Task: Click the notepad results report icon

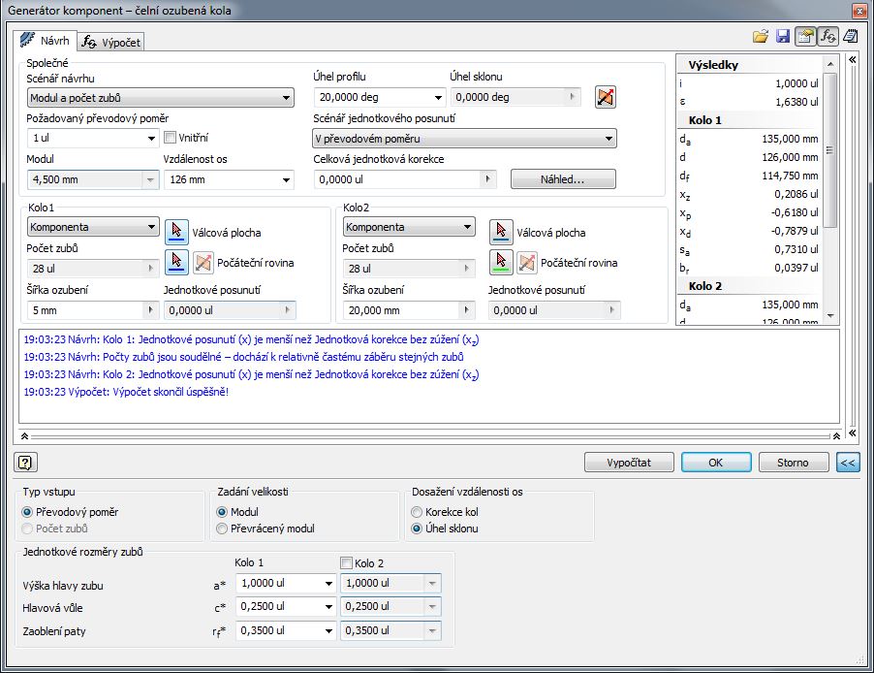Action: click(x=850, y=37)
